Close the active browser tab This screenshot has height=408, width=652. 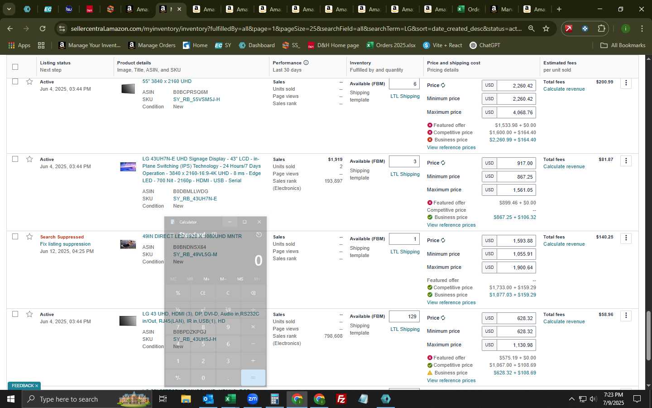[x=179, y=9]
